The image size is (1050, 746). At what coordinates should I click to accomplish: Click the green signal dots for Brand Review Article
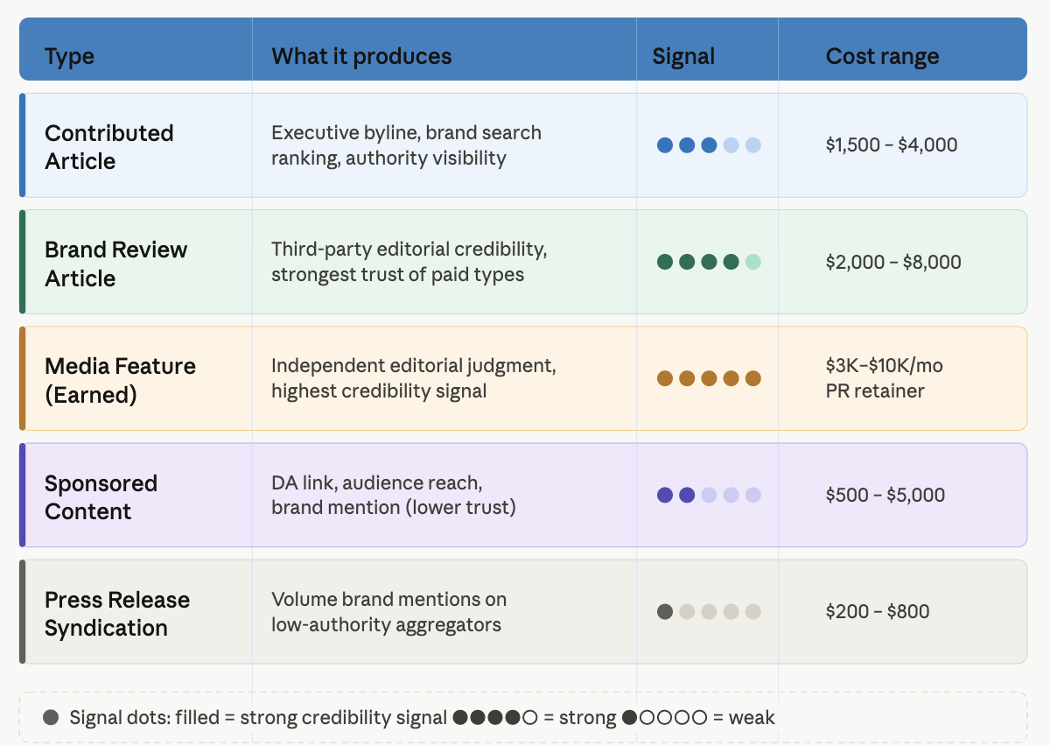click(709, 262)
